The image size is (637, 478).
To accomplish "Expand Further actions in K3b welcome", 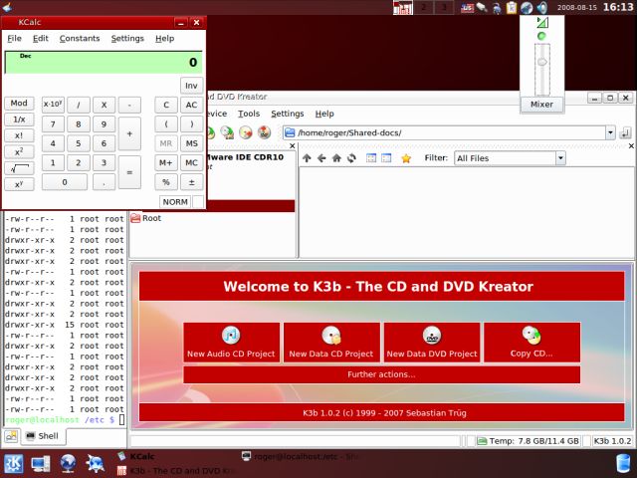I will point(381,374).
